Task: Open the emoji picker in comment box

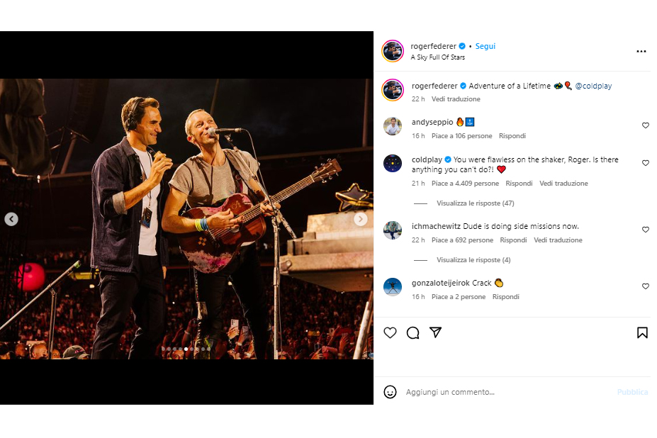Action: click(390, 392)
